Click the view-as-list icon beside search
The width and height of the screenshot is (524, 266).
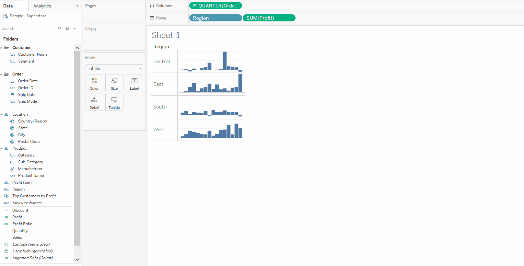pyautogui.click(x=67, y=29)
